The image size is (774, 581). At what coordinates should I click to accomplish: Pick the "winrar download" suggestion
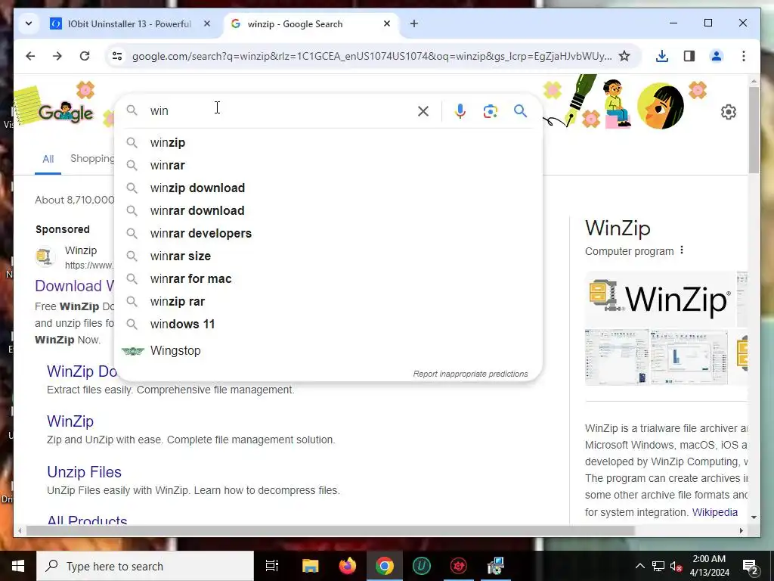point(328,211)
